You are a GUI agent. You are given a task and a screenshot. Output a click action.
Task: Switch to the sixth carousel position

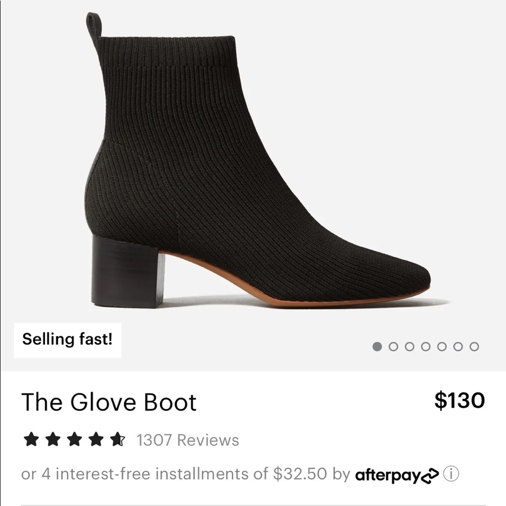(x=458, y=345)
